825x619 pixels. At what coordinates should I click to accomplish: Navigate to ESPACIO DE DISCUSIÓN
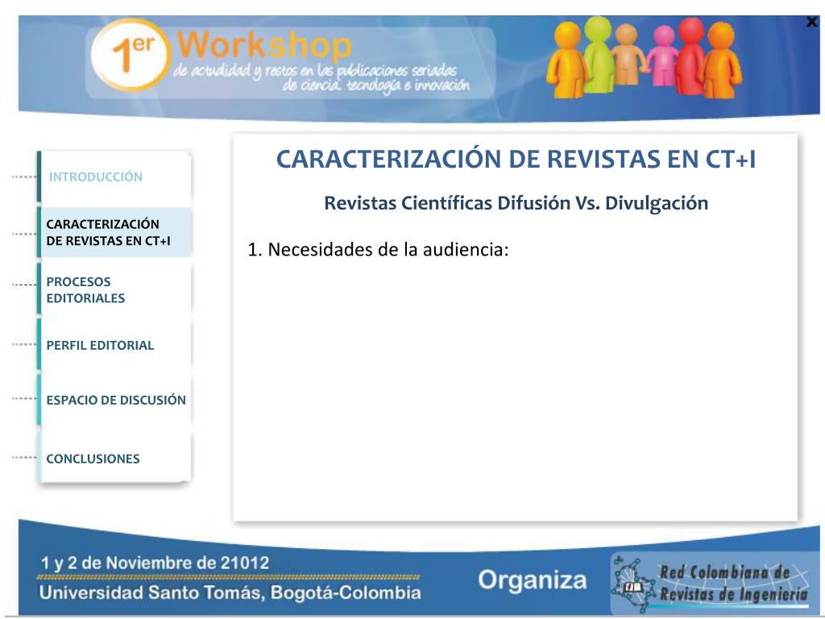116,400
